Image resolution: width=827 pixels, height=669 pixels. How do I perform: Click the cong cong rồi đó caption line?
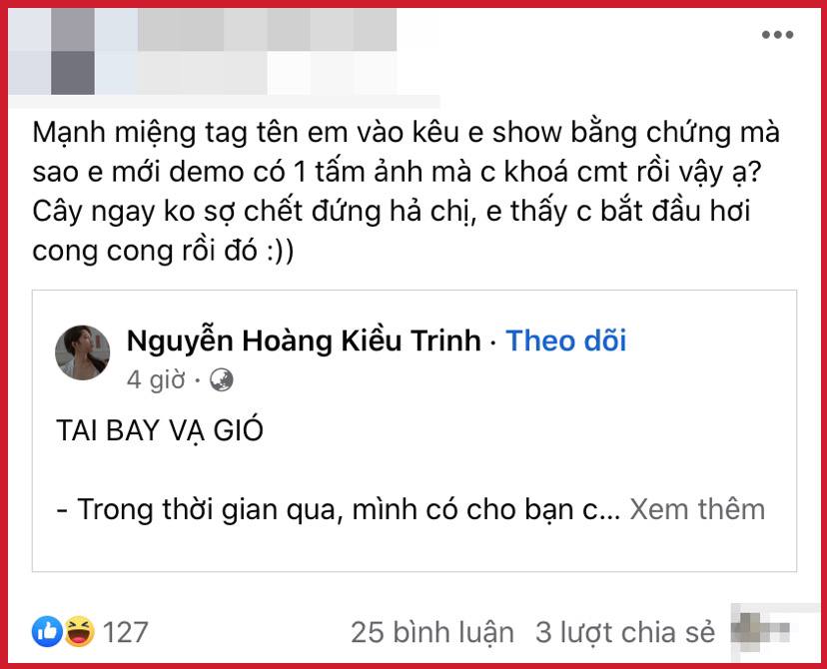(163, 251)
